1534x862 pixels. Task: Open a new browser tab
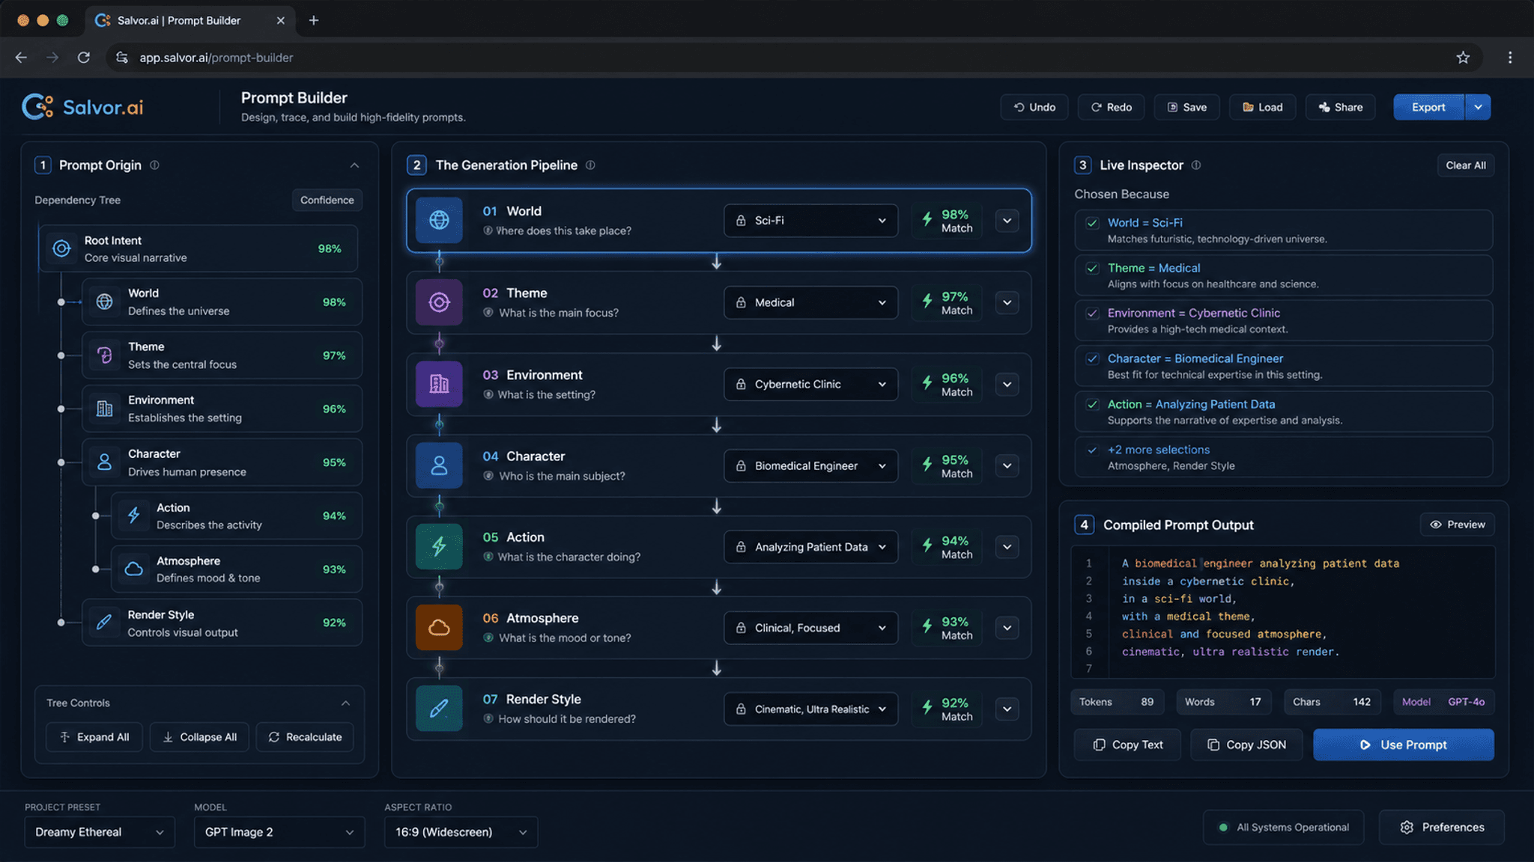(x=314, y=20)
